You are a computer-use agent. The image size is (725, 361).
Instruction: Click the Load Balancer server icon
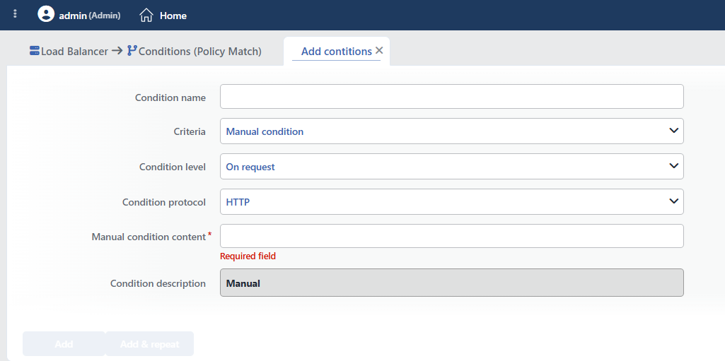coord(34,51)
